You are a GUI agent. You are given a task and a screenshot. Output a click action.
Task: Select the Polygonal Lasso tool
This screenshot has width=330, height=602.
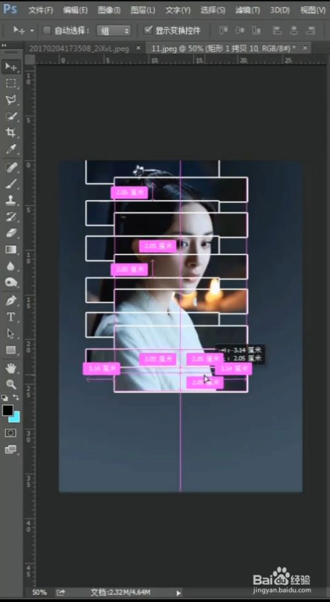pyautogui.click(x=11, y=100)
